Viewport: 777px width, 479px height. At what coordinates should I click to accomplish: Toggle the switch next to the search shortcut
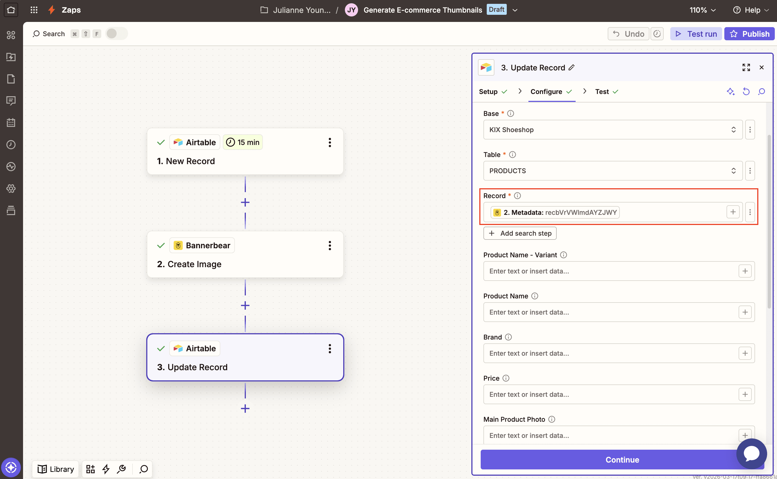(x=116, y=33)
